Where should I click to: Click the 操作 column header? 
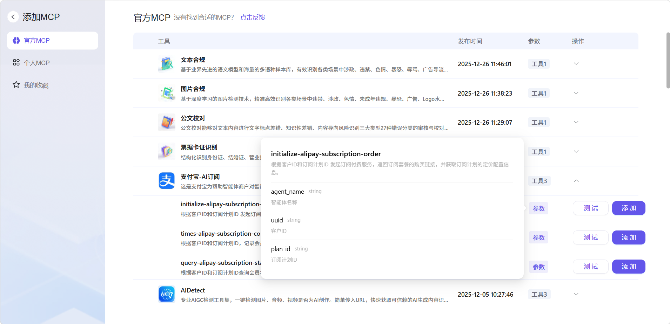tap(578, 41)
